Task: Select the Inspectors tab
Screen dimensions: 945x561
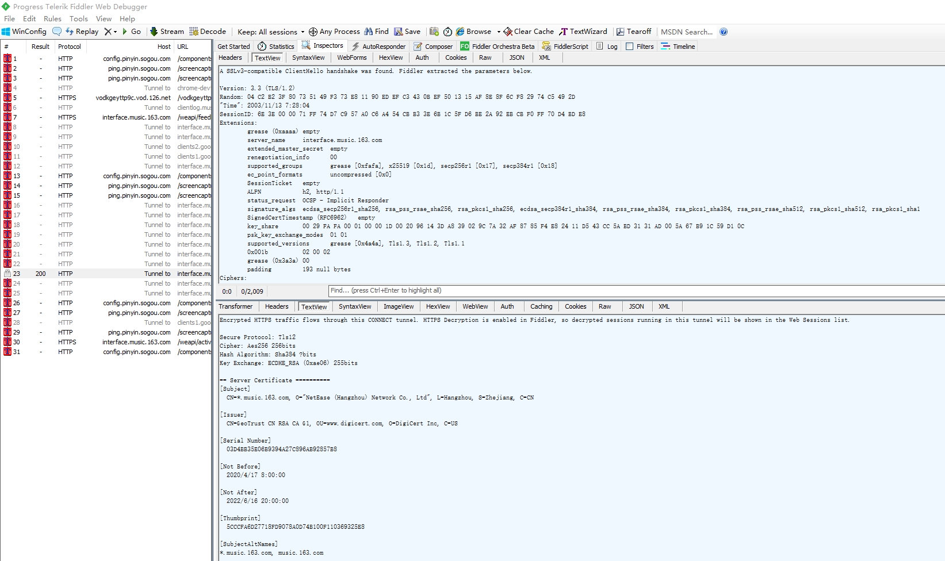Action: point(323,46)
